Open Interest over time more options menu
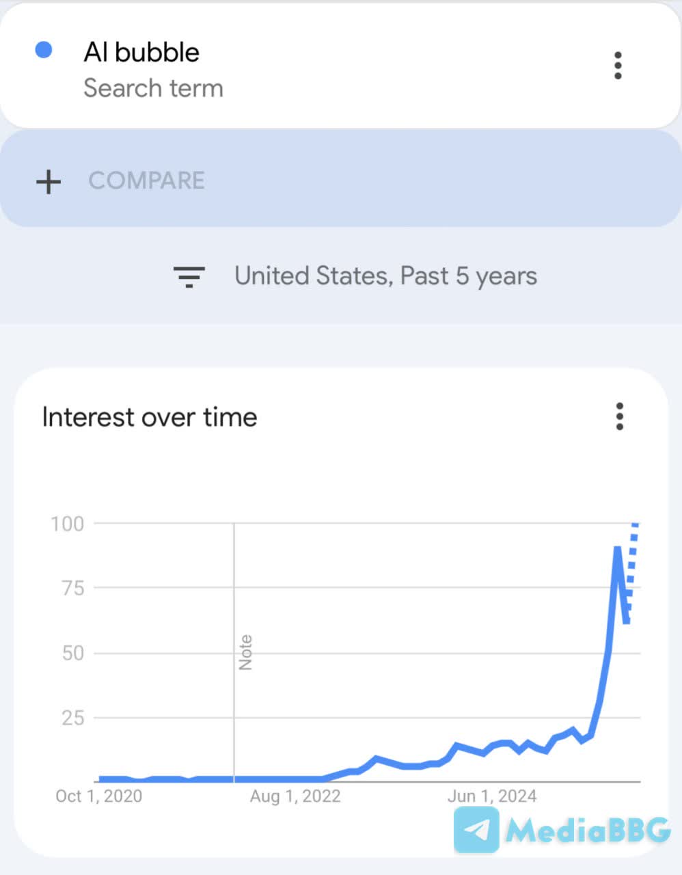The width and height of the screenshot is (682, 875). point(619,416)
